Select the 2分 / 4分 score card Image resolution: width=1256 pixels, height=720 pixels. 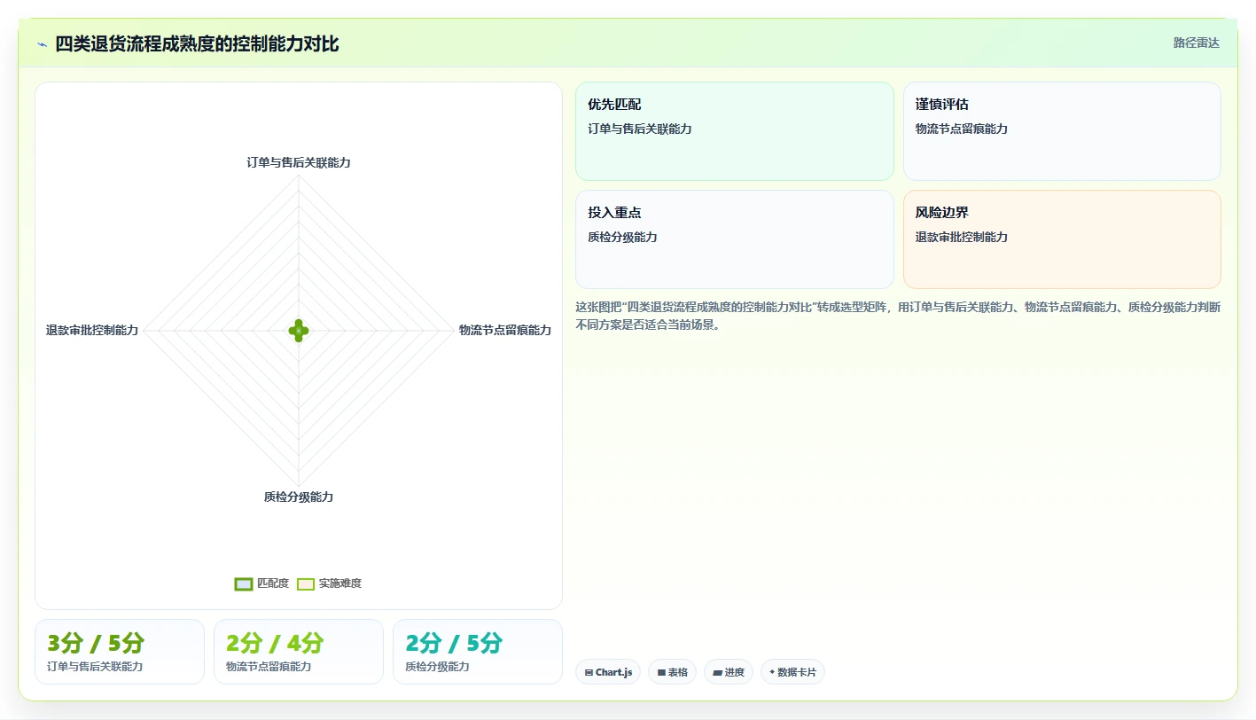(x=299, y=652)
